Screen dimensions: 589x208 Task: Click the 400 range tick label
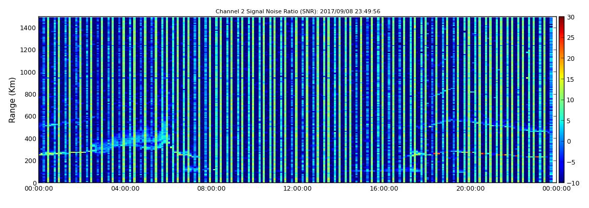click(30, 138)
